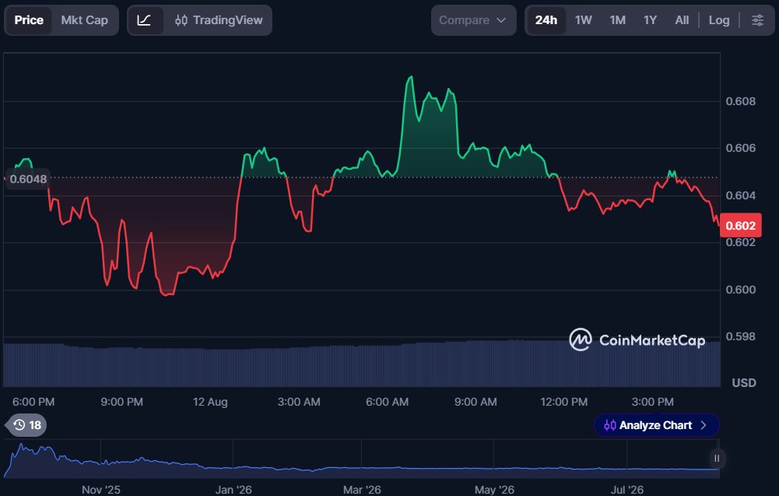Click Mar '26 in the range overview
Viewport: 779px width, 496px height.
(x=362, y=490)
